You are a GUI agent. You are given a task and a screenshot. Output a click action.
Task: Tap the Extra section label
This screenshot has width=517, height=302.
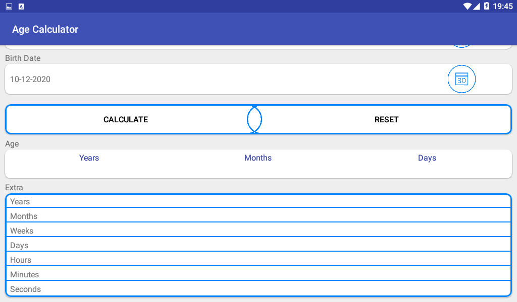[14, 188]
